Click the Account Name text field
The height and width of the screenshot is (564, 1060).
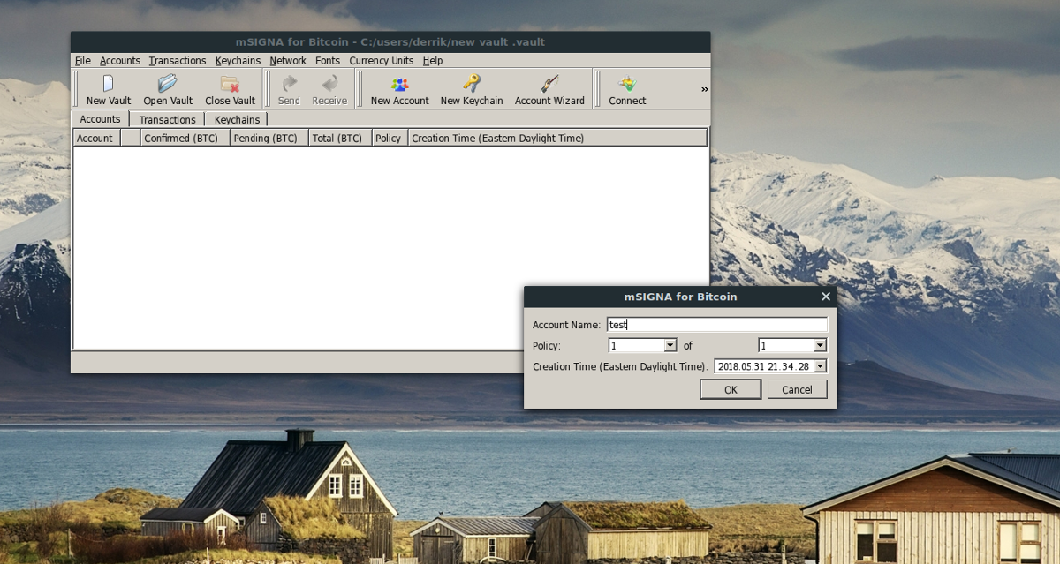717,325
